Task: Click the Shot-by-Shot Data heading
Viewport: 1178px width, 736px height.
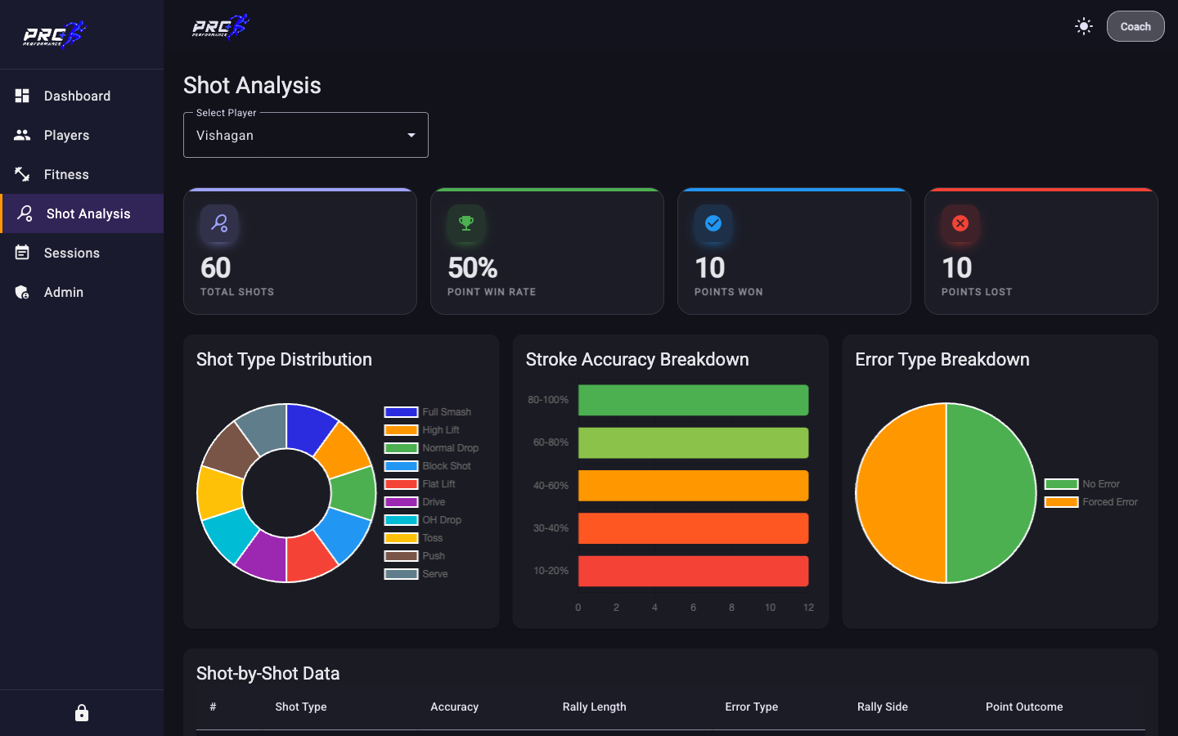Action: coord(268,673)
